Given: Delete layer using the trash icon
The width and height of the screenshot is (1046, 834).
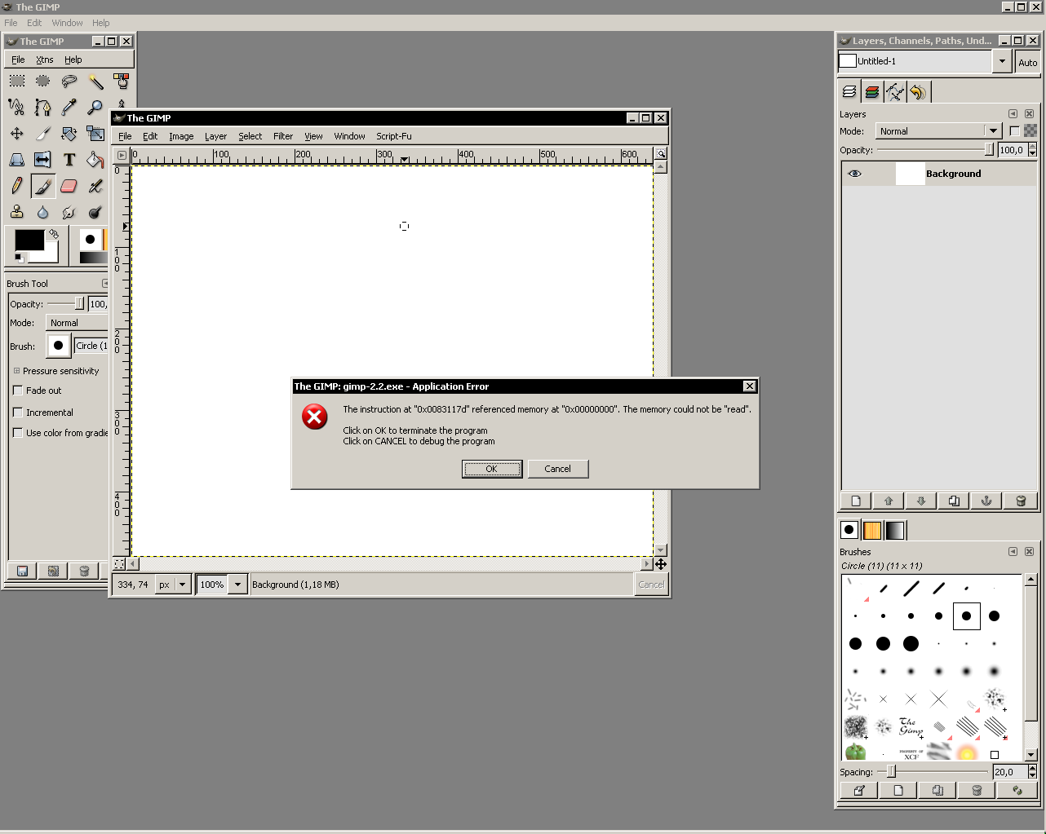Looking at the screenshot, I should (x=1020, y=501).
